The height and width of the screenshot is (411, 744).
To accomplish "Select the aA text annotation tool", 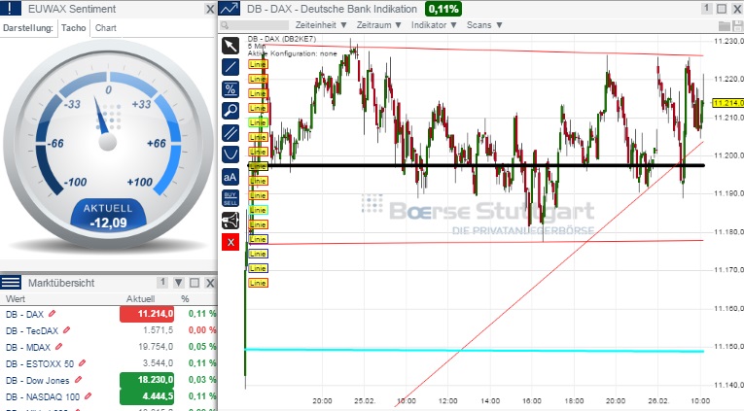I will click(x=230, y=177).
